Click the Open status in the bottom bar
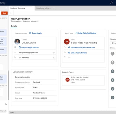Screen dimensions: 116x114 click(x=12, y=112)
